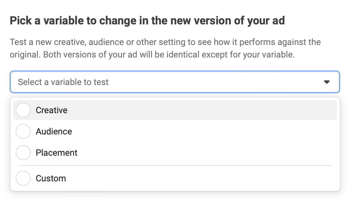Click the 'Audience' label text
Screen dimensions: 356x207
[54, 132]
